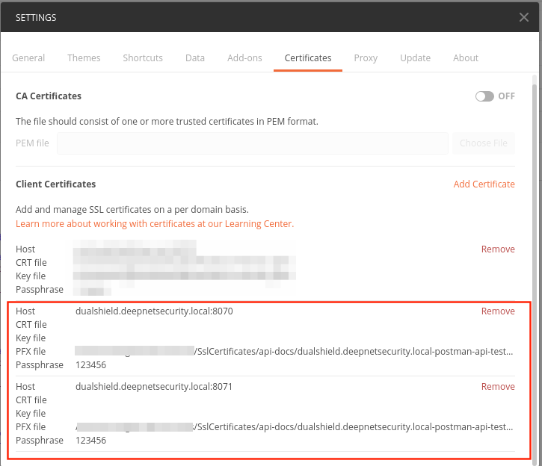Switch to the Proxy tab
The width and height of the screenshot is (542, 466).
click(366, 58)
